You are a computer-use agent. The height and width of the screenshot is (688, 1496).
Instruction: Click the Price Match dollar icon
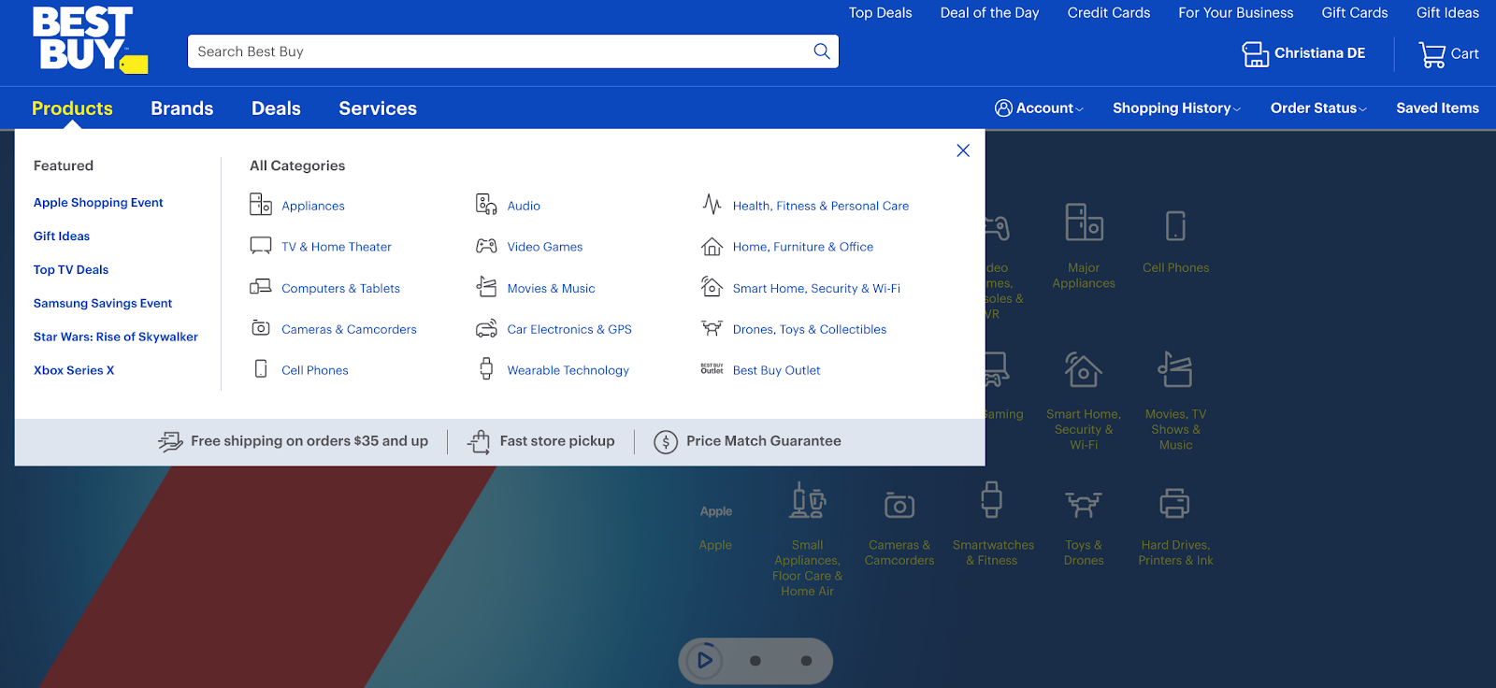[666, 441]
